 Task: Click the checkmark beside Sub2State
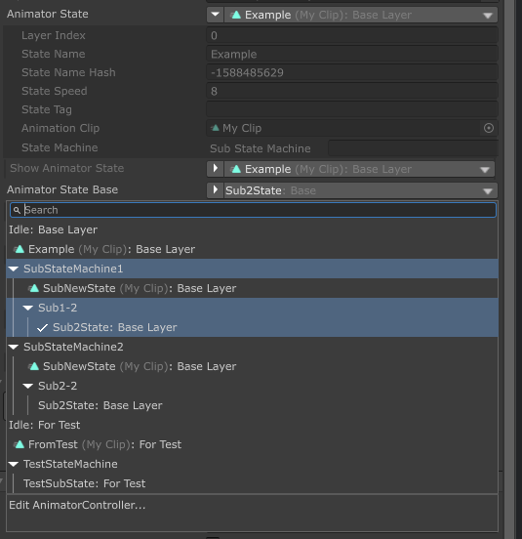42,327
